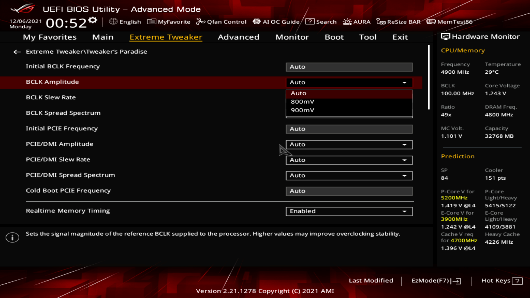This screenshot has width=530, height=298.
Task: Click EzMode(F7) button
Action: pyautogui.click(x=436, y=281)
